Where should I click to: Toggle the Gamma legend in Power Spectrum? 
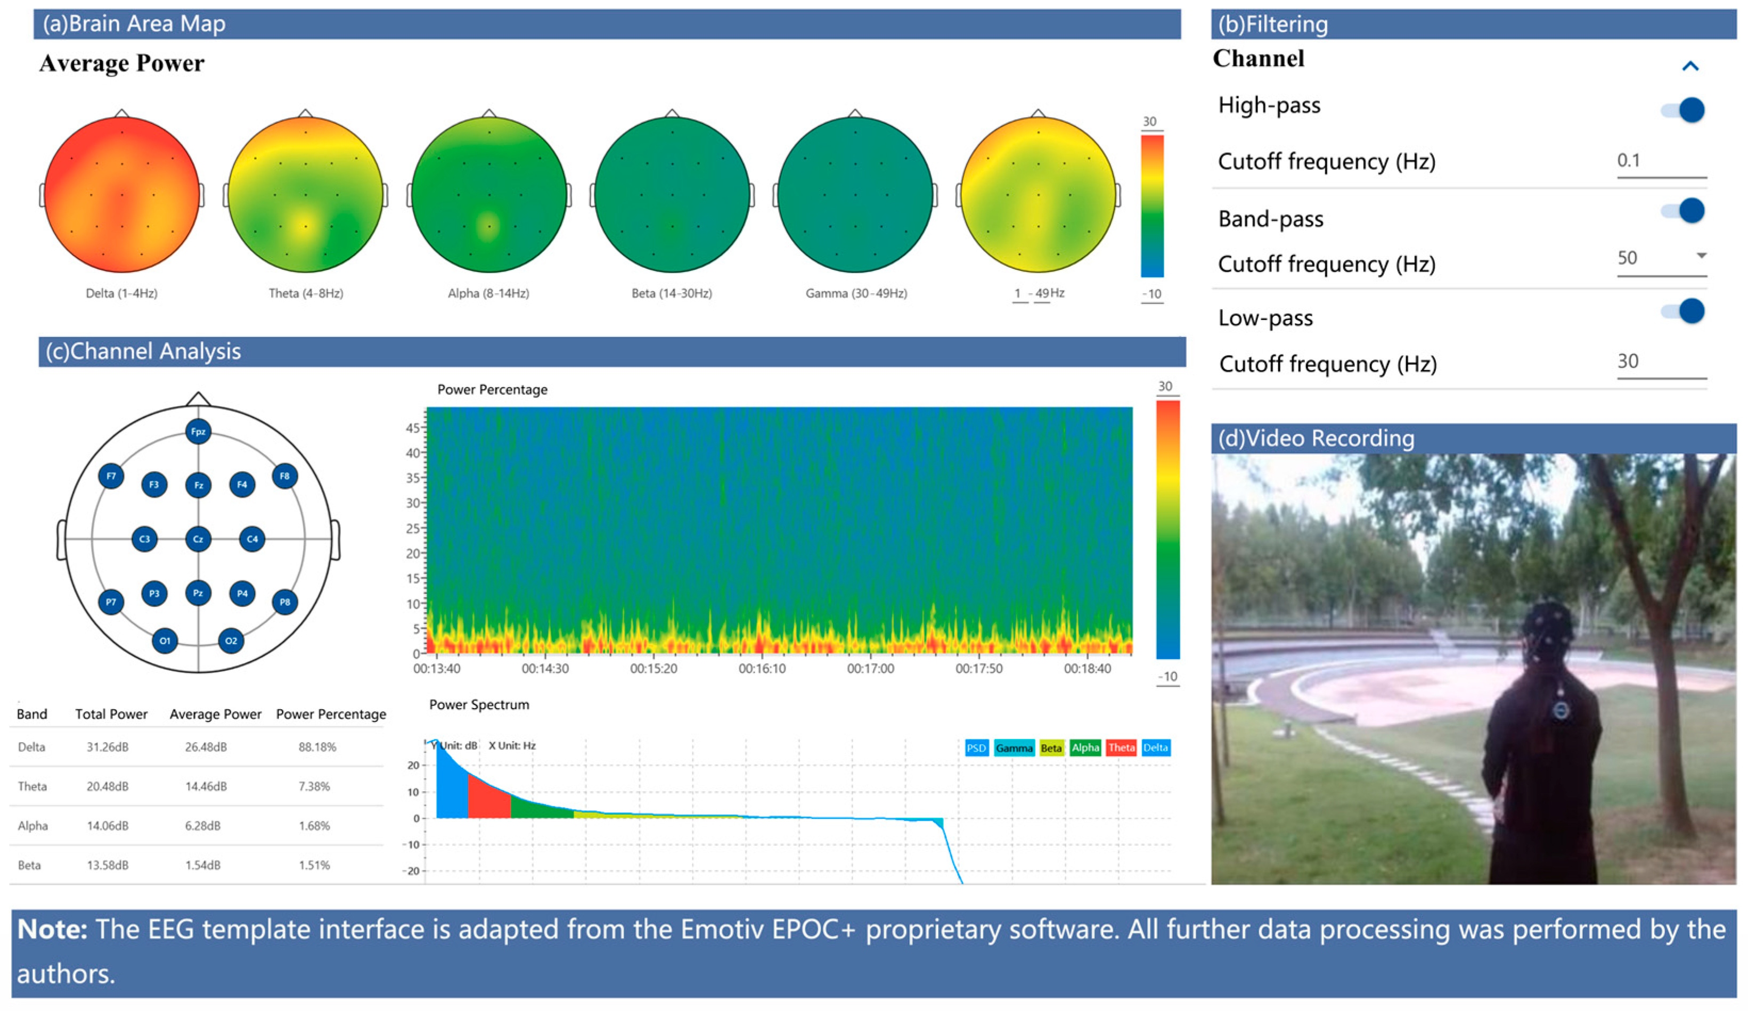coord(1014,748)
